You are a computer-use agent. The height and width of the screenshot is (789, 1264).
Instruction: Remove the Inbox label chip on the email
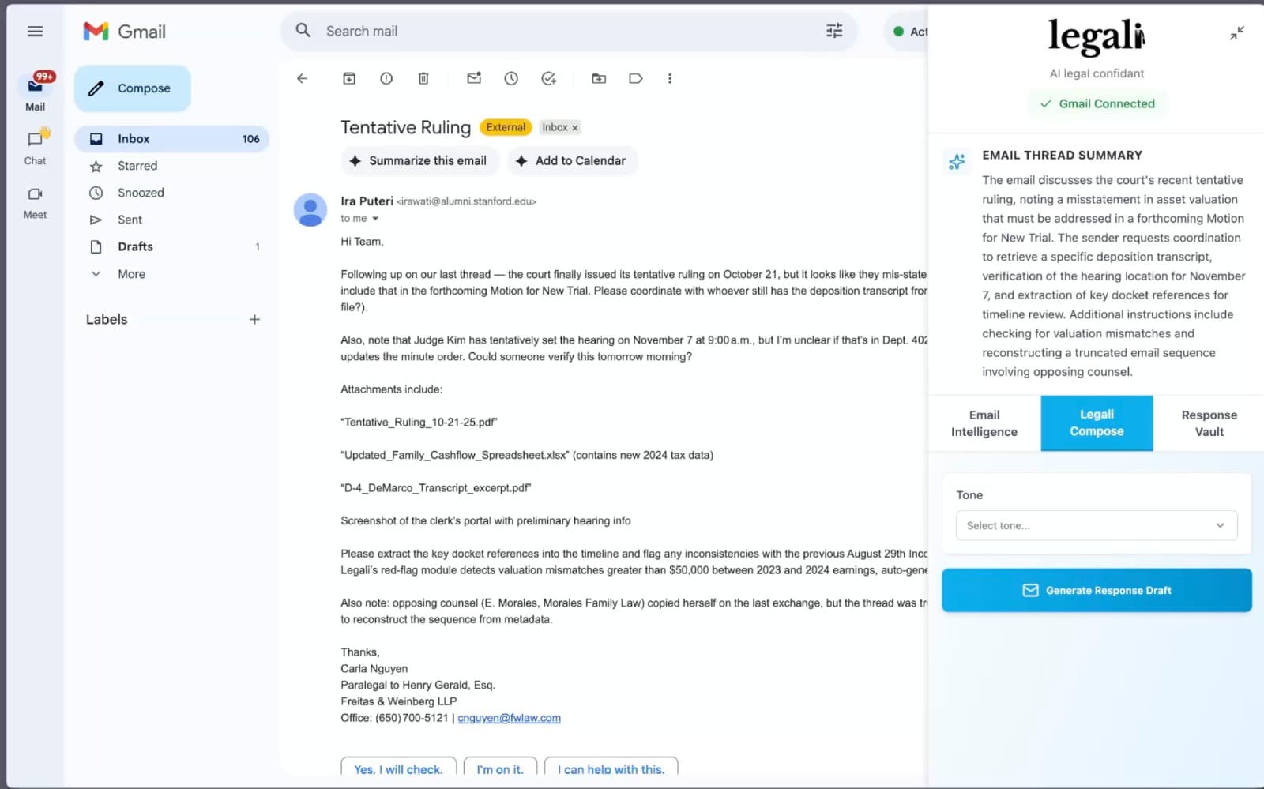click(x=575, y=127)
